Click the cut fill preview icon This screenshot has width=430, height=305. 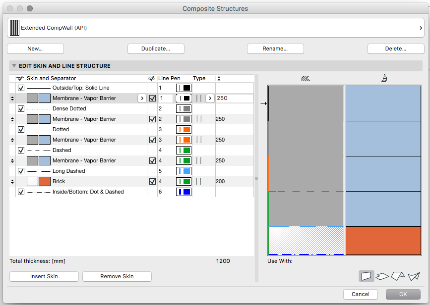pyautogui.click(x=306, y=78)
